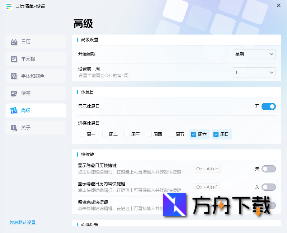Click the app logo in the title bar
The height and width of the screenshot is (233, 287).
9,6
